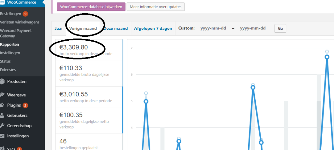Click the chart y-axis value 5
This screenshot has height=150, width=334.
[132, 101]
